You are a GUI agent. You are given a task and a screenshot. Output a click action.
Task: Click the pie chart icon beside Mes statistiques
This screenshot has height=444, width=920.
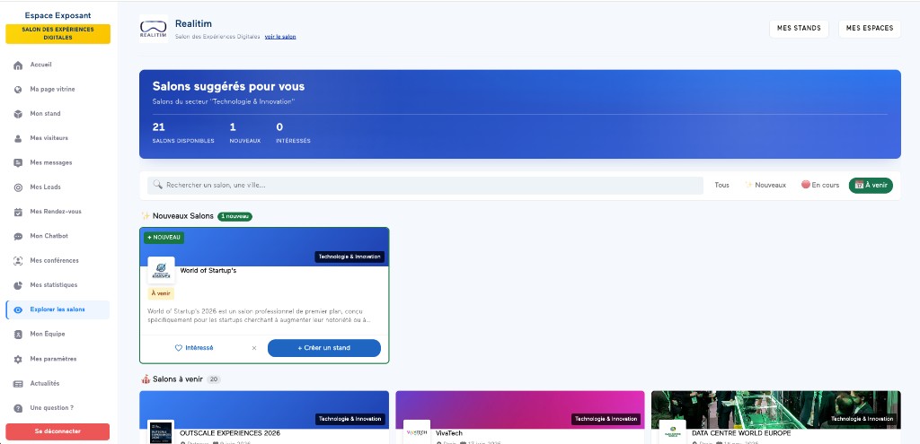[18, 285]
